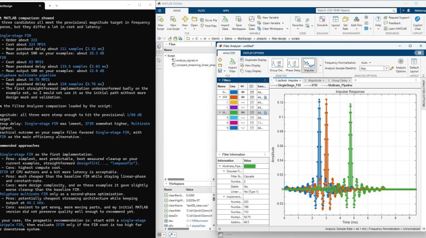Switch to the 3: Group Delay tab
426x238 pixels.
(x=337, y=80)
